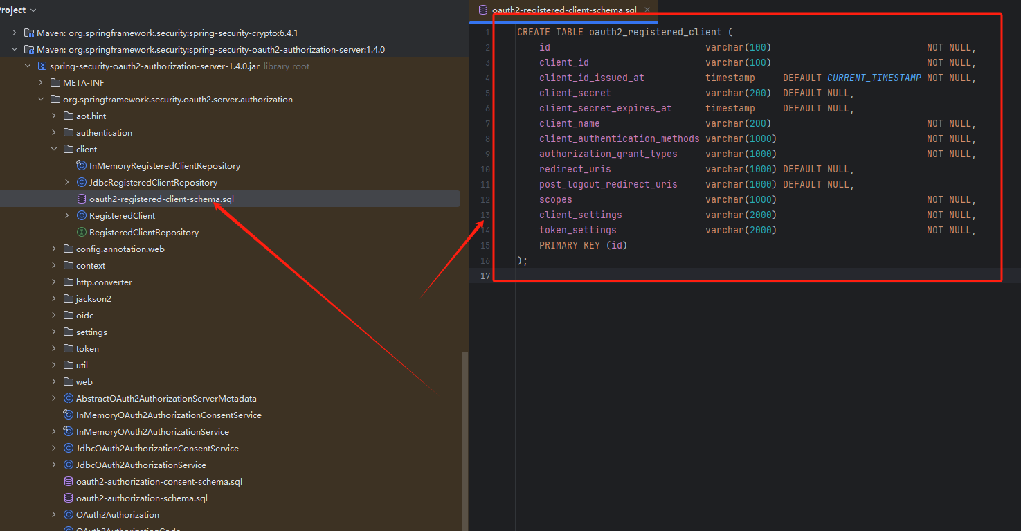The image size is (1021, 531).
Task: Expand the web package
Action: click(x=54, y=381)
